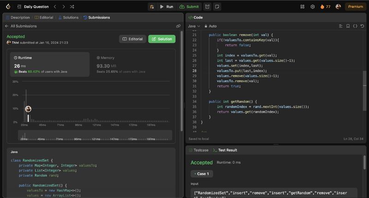Image resolution: width=369 pixels, height=198 pixels.
Task: Click line 28 valuesTo.put(last,index) code
Action: click(242, 71)
